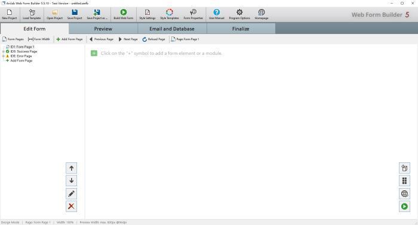
Task: Add Form Page using the toolbar button
Action: pyautogui.click(x=70, y=39)
